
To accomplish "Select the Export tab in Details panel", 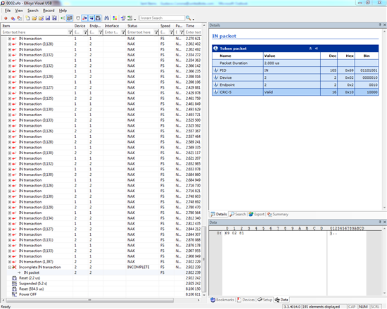I will (x=257, y=215).
